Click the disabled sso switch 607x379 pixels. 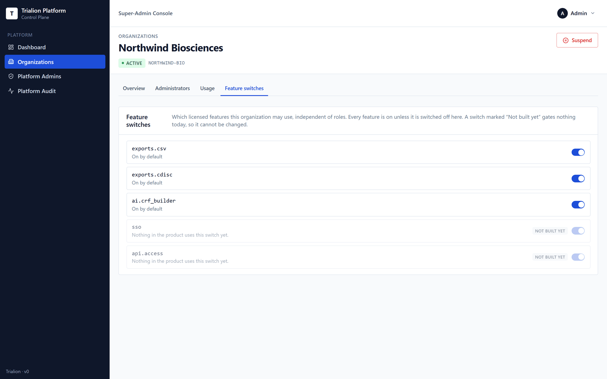click(x=578, y=231)
